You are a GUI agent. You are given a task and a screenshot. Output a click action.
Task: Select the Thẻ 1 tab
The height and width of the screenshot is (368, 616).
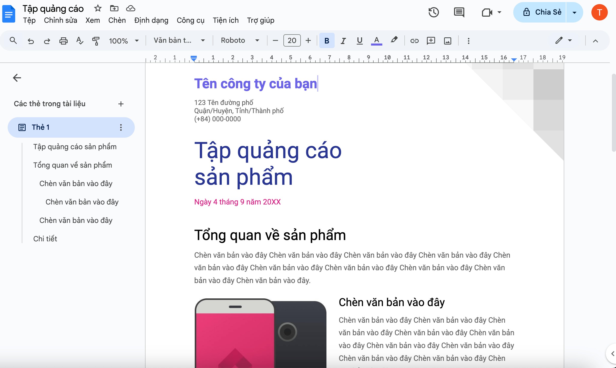click(x=71, y=127)
